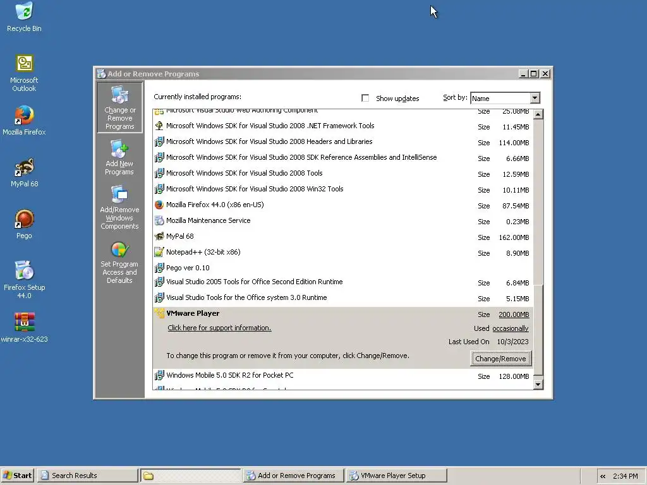
Task: Click the clock showing 2:34 PM
Action: pos(625,476)
